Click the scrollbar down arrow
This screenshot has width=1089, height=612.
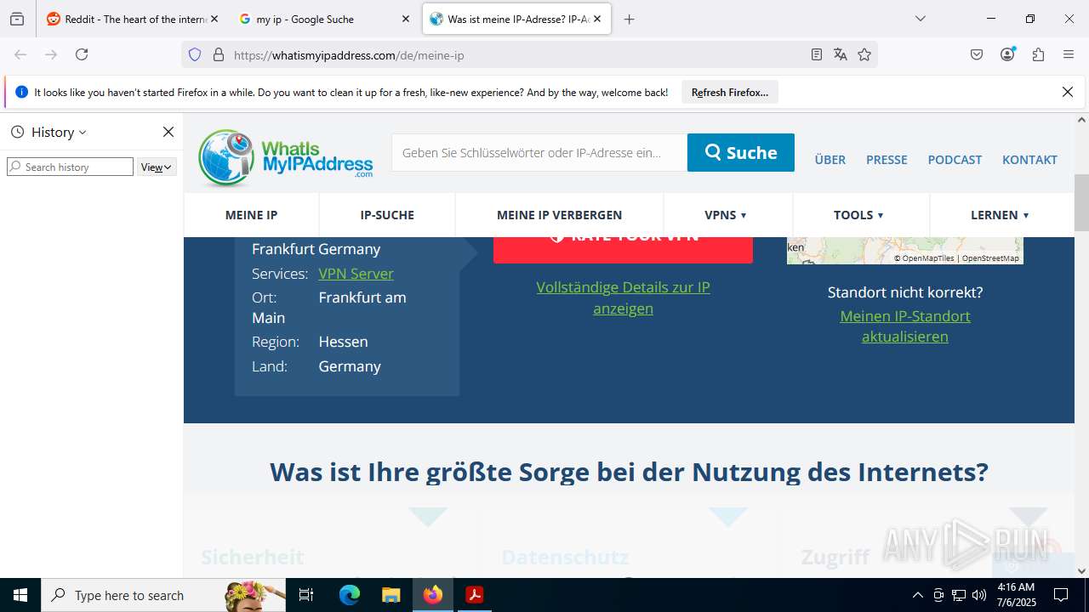tap(1081, 570)
